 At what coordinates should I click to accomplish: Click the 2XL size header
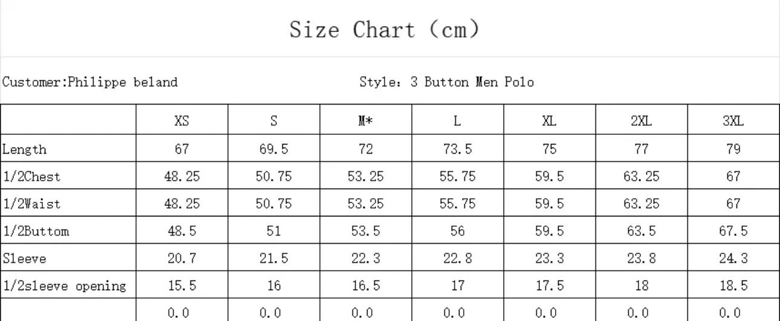641,121
